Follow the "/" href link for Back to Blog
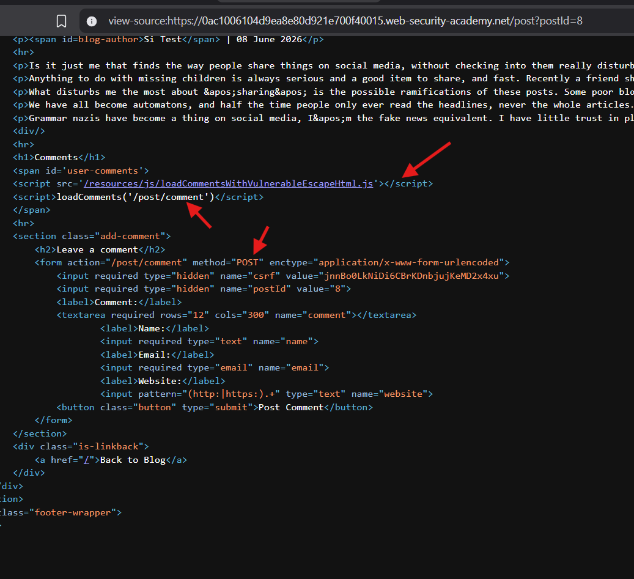This screenshot has height=579, width=634. click(x=86, y=460)
